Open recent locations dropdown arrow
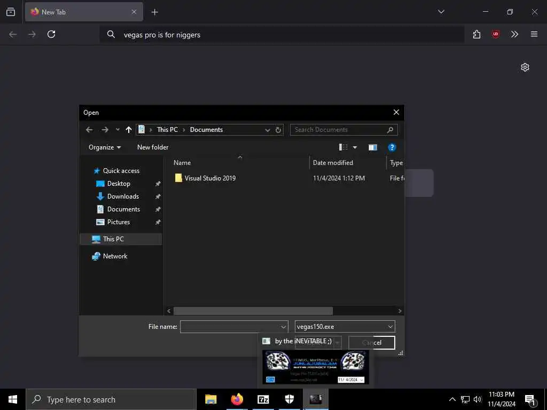This screenshot has height=410, width=547. tap(118, 130)
